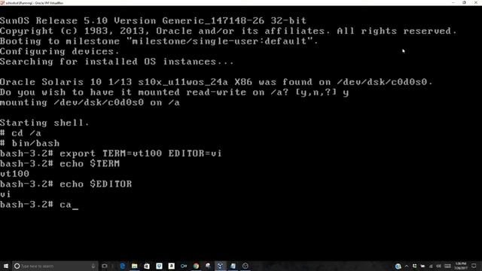
Task: Click the current 'bash-3.2# ca' prompt line
Action: pos(39,205)
